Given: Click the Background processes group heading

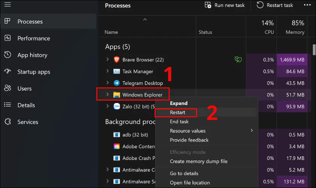Looking at the screenshot, I should point(130,122).
